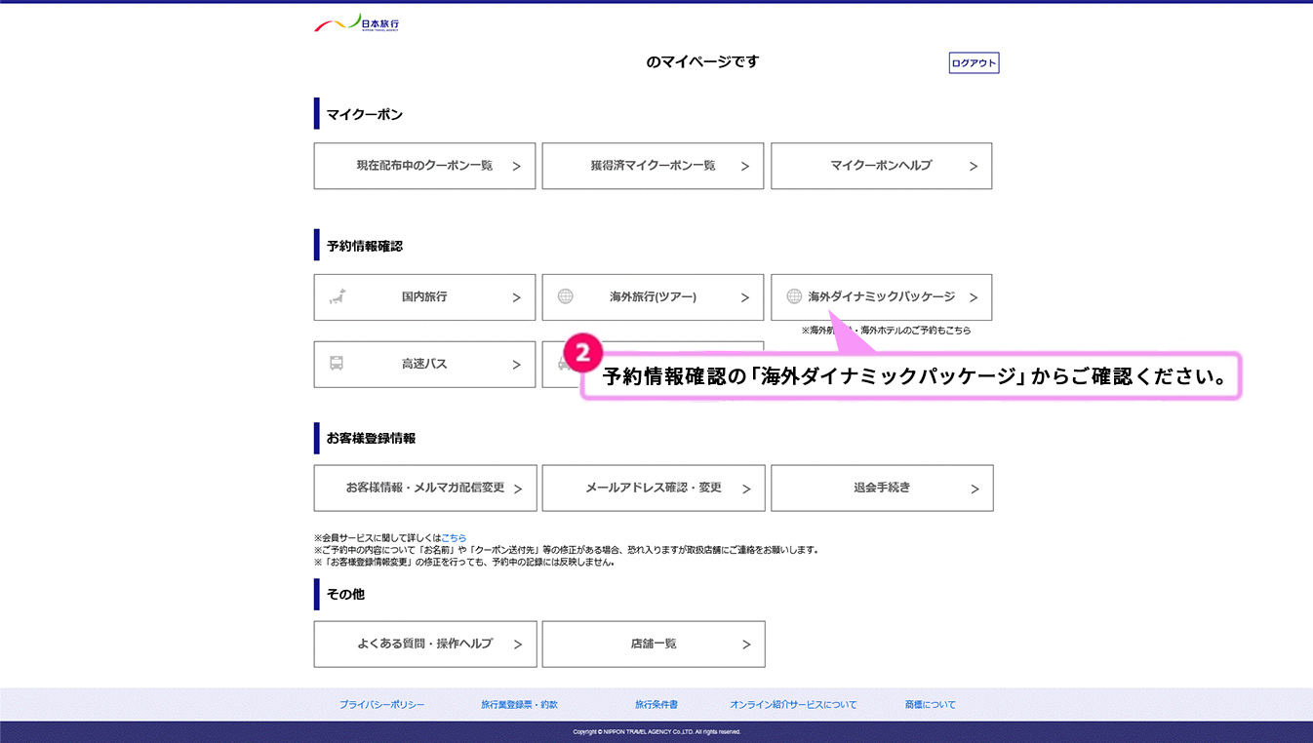
Task: Click the ログアウト button
Action: [974, 63]
